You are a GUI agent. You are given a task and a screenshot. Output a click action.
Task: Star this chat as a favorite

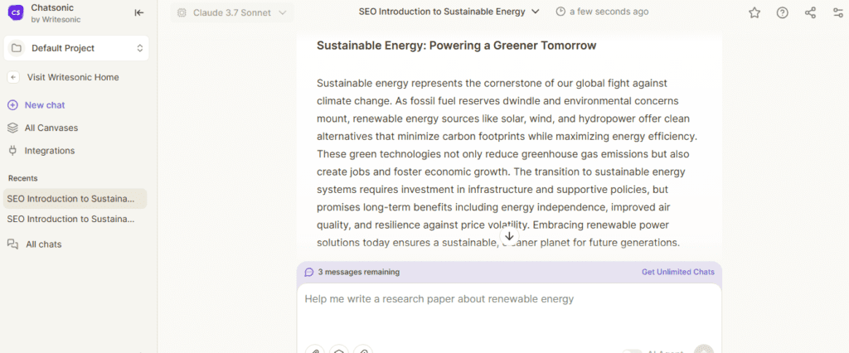[754, 12]
